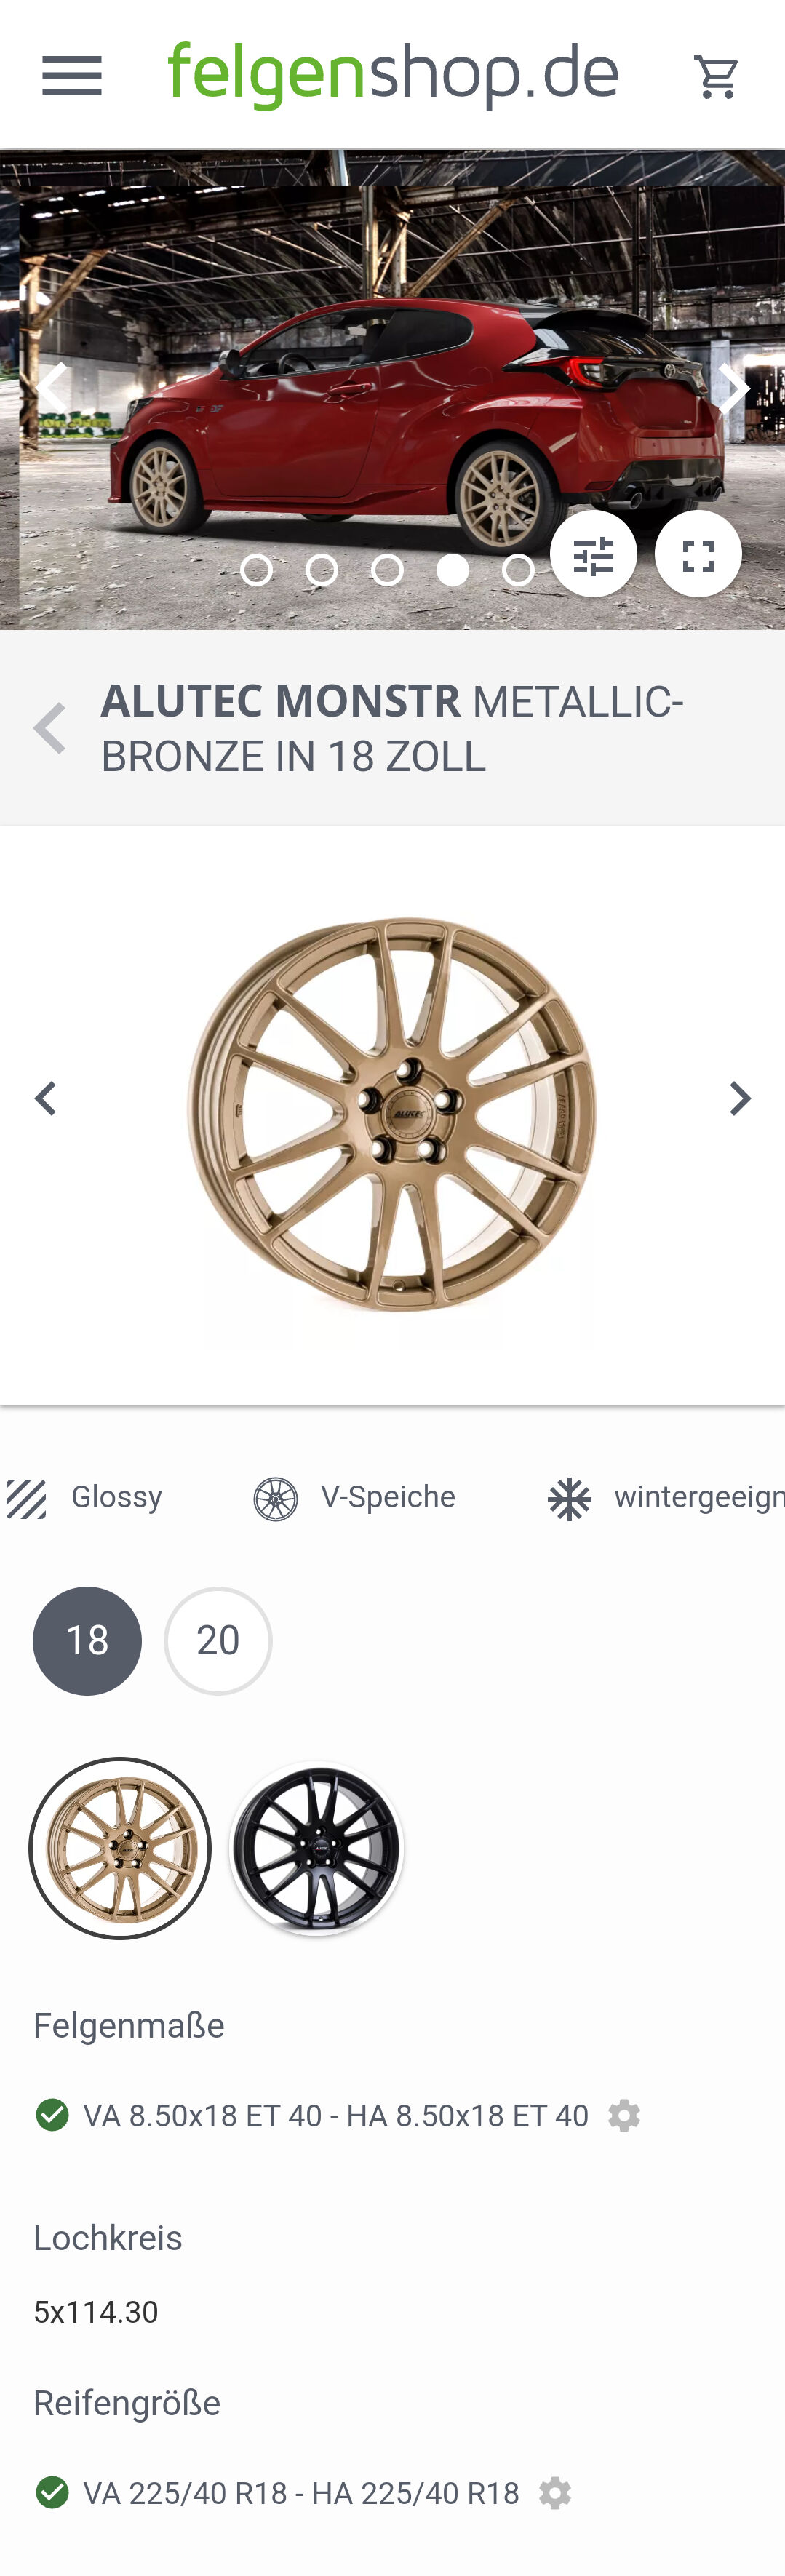Select the fifth carousel dot indicator

(x=518, y=570)
